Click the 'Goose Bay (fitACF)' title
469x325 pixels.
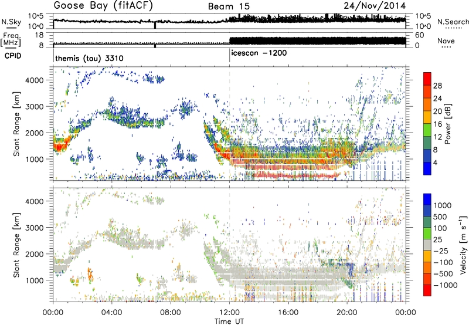(103, 6)
